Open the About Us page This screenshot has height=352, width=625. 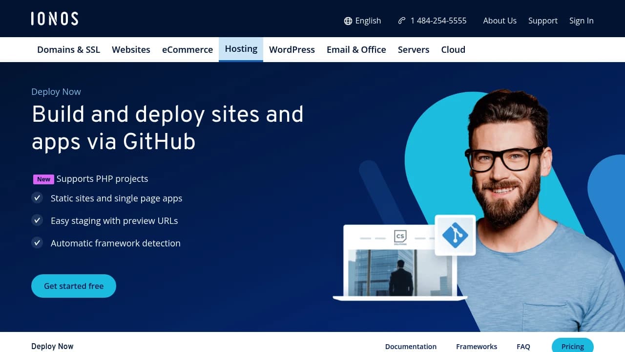point(500,21)
